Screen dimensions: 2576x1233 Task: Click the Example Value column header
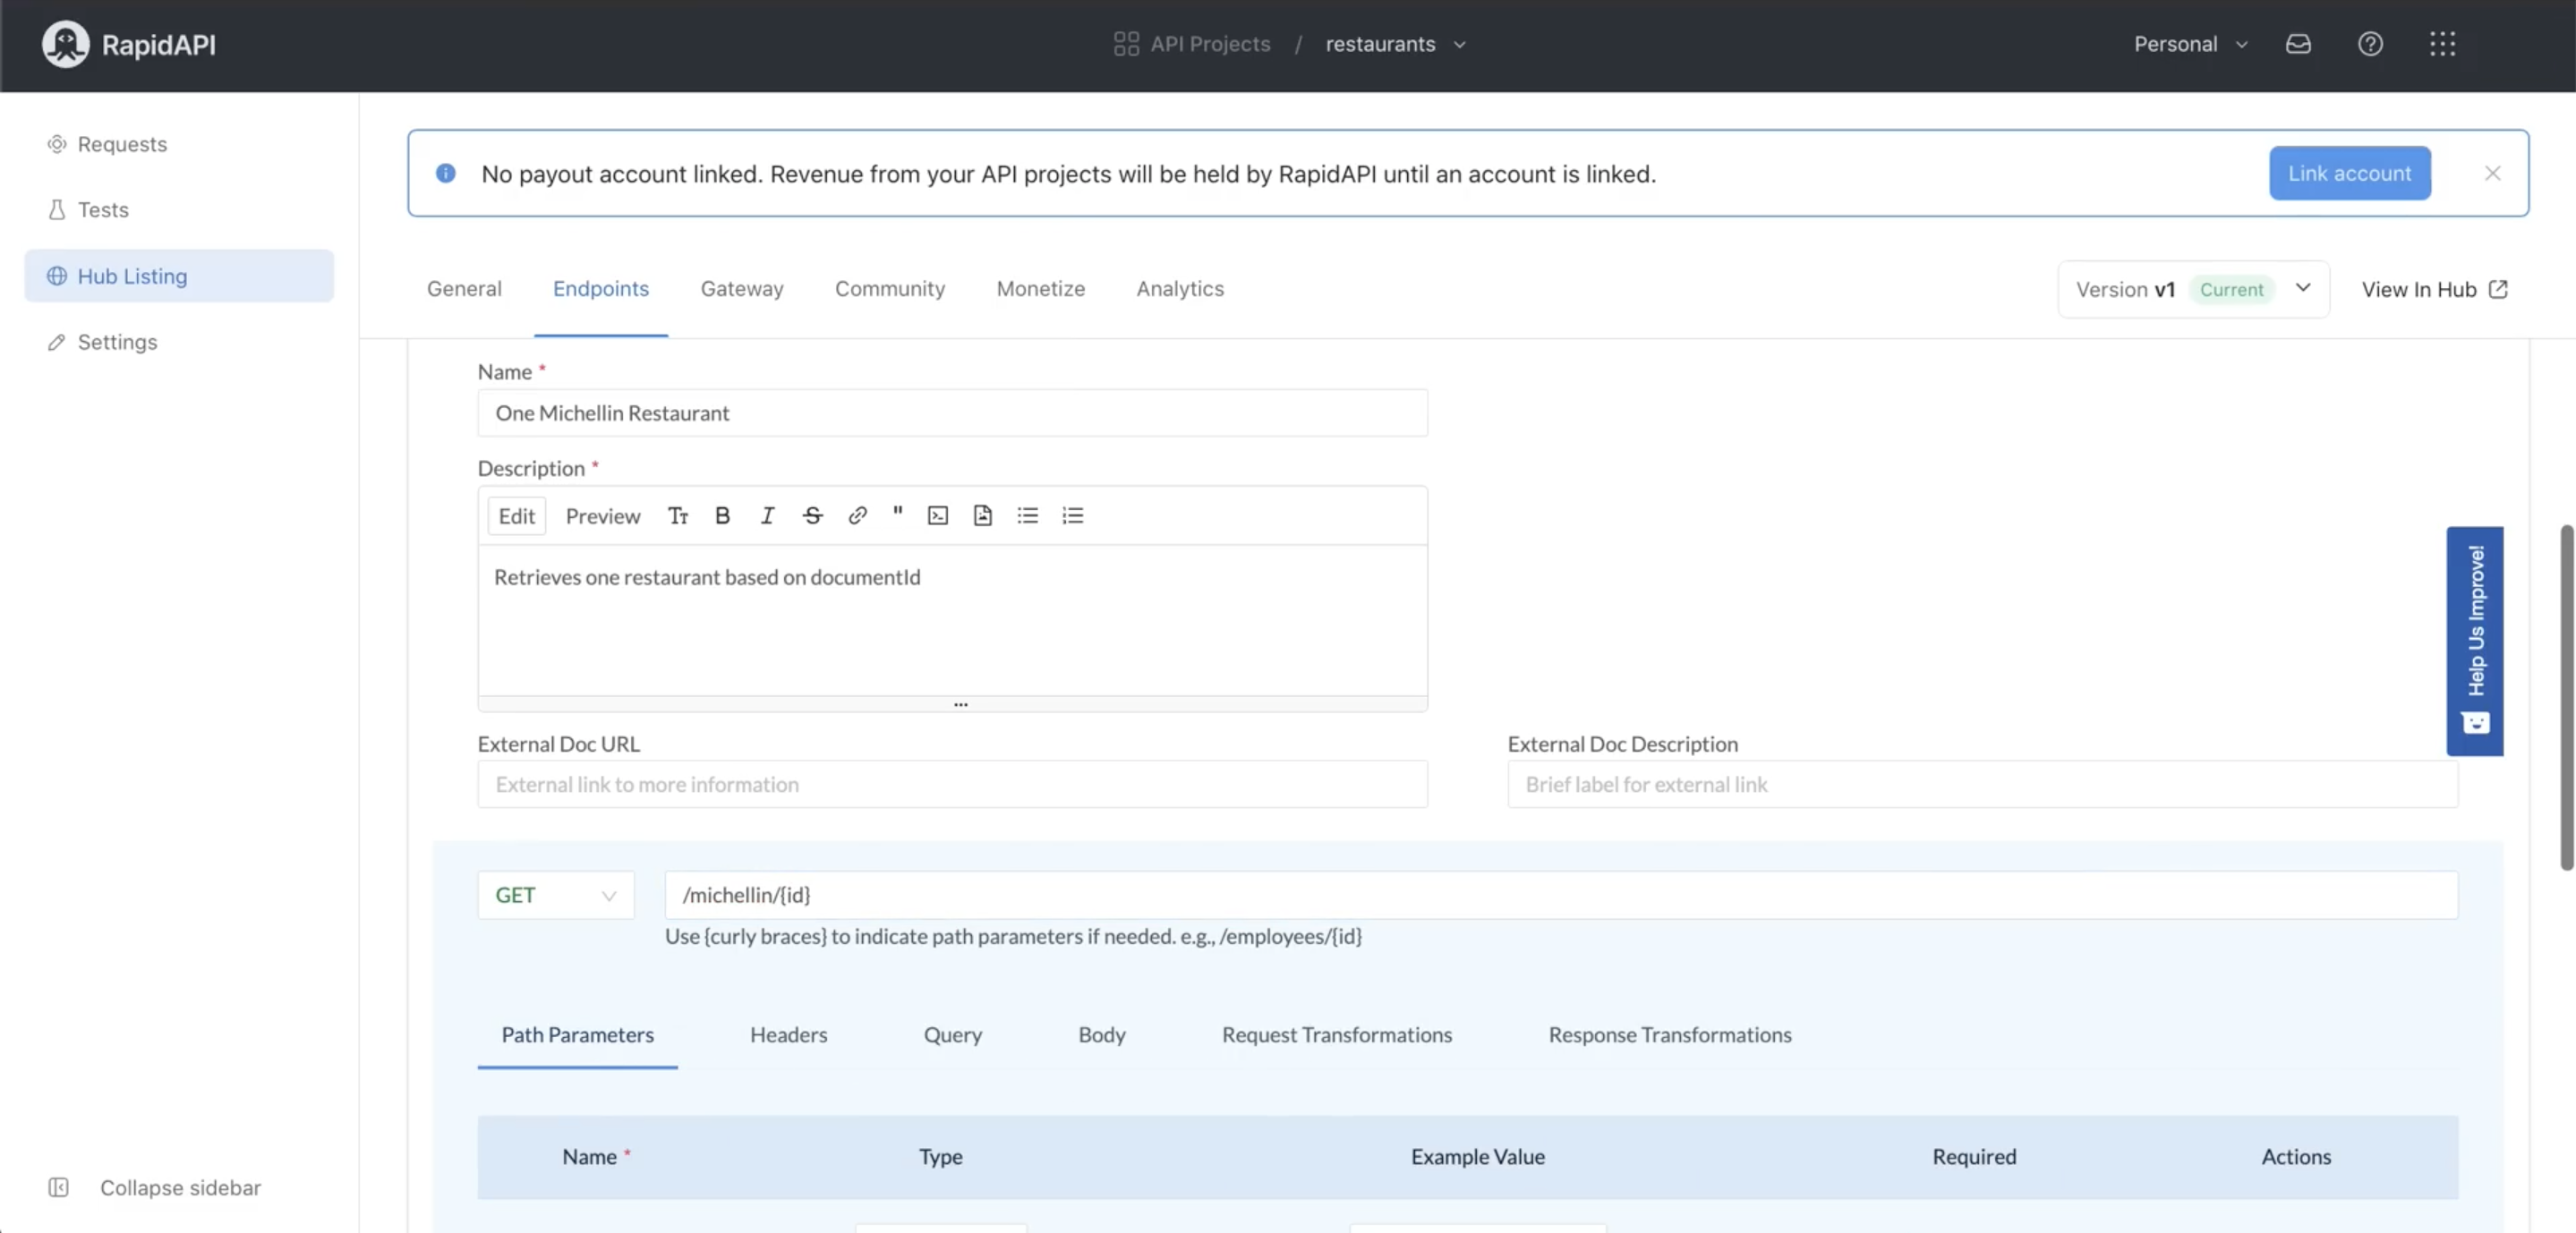pyautogui.click(x=1478, y=1158)
